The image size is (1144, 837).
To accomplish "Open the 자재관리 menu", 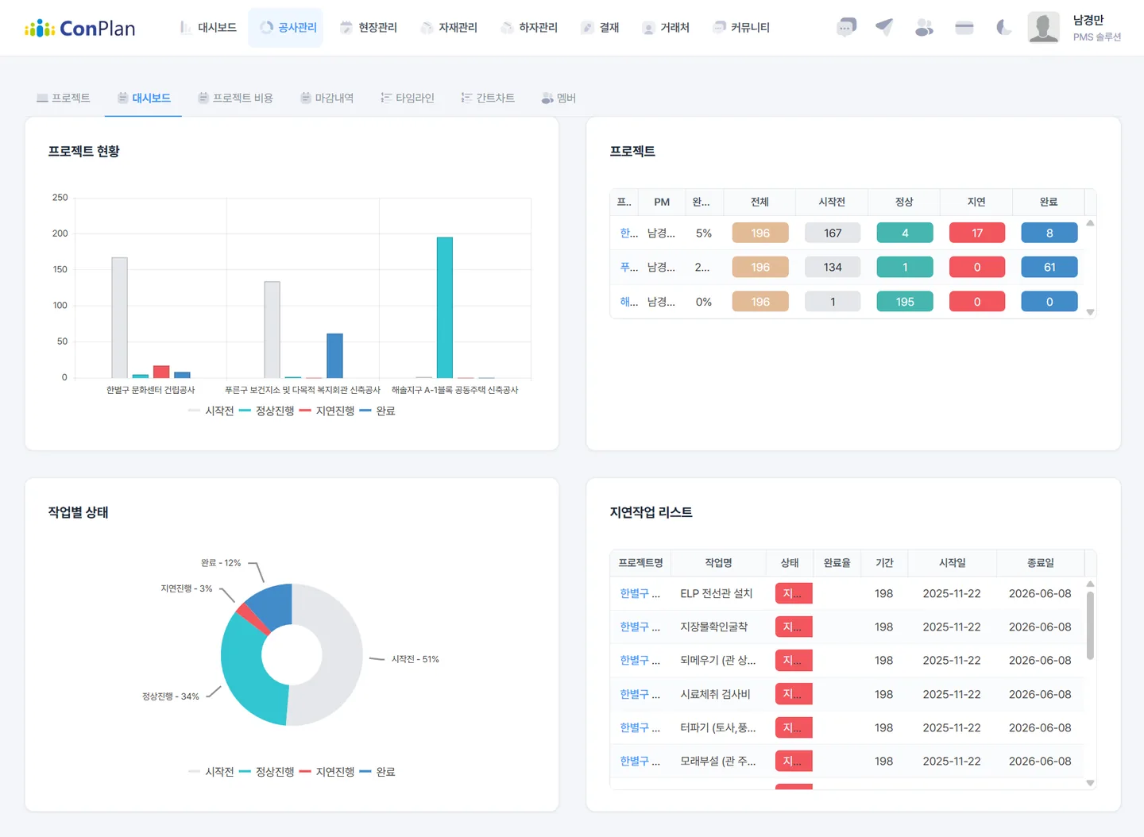I will coord(448,28).
